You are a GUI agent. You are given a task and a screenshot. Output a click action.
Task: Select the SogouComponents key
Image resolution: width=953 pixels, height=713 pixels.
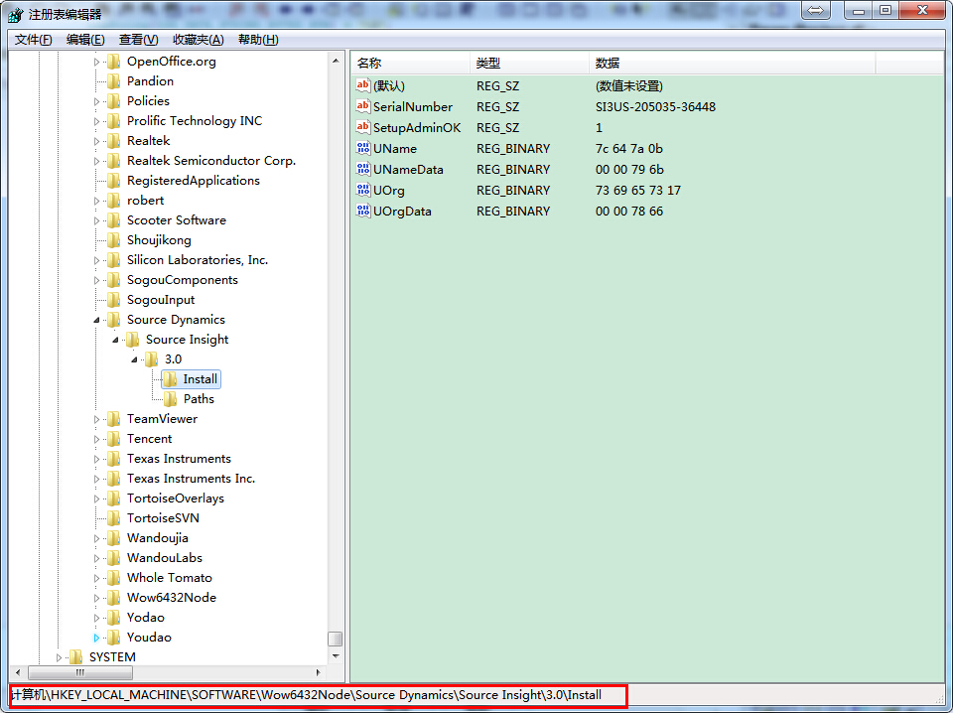[x=183, y=280]
